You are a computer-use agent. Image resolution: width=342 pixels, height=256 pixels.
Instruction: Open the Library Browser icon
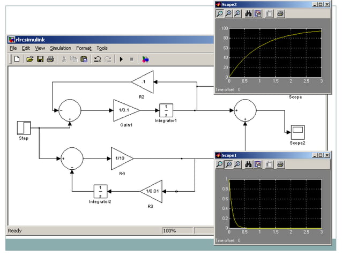click(x=146, y=59)
